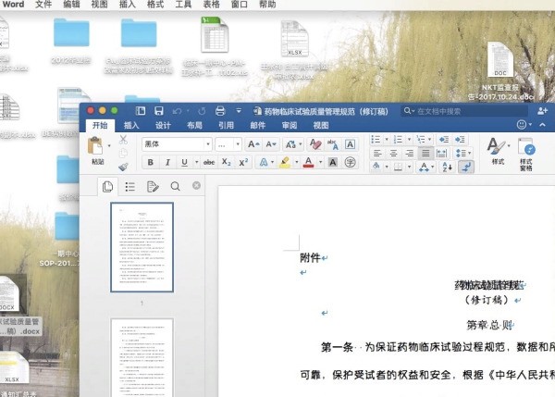This screenshot has height=397, width=555.
Task: Toggle Underline formatting
Action: point(184,163)
